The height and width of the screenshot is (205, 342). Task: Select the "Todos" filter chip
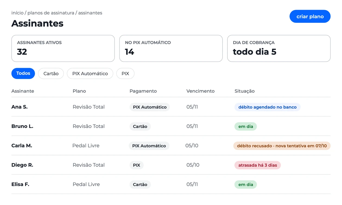[23, 73]
